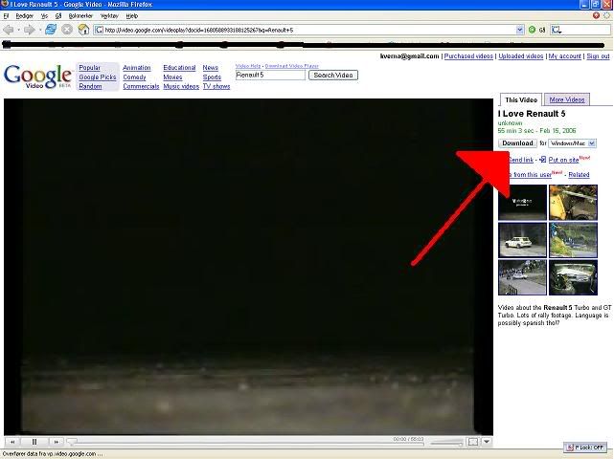
Task: Open the Popular category link
Action: point(89,68)
